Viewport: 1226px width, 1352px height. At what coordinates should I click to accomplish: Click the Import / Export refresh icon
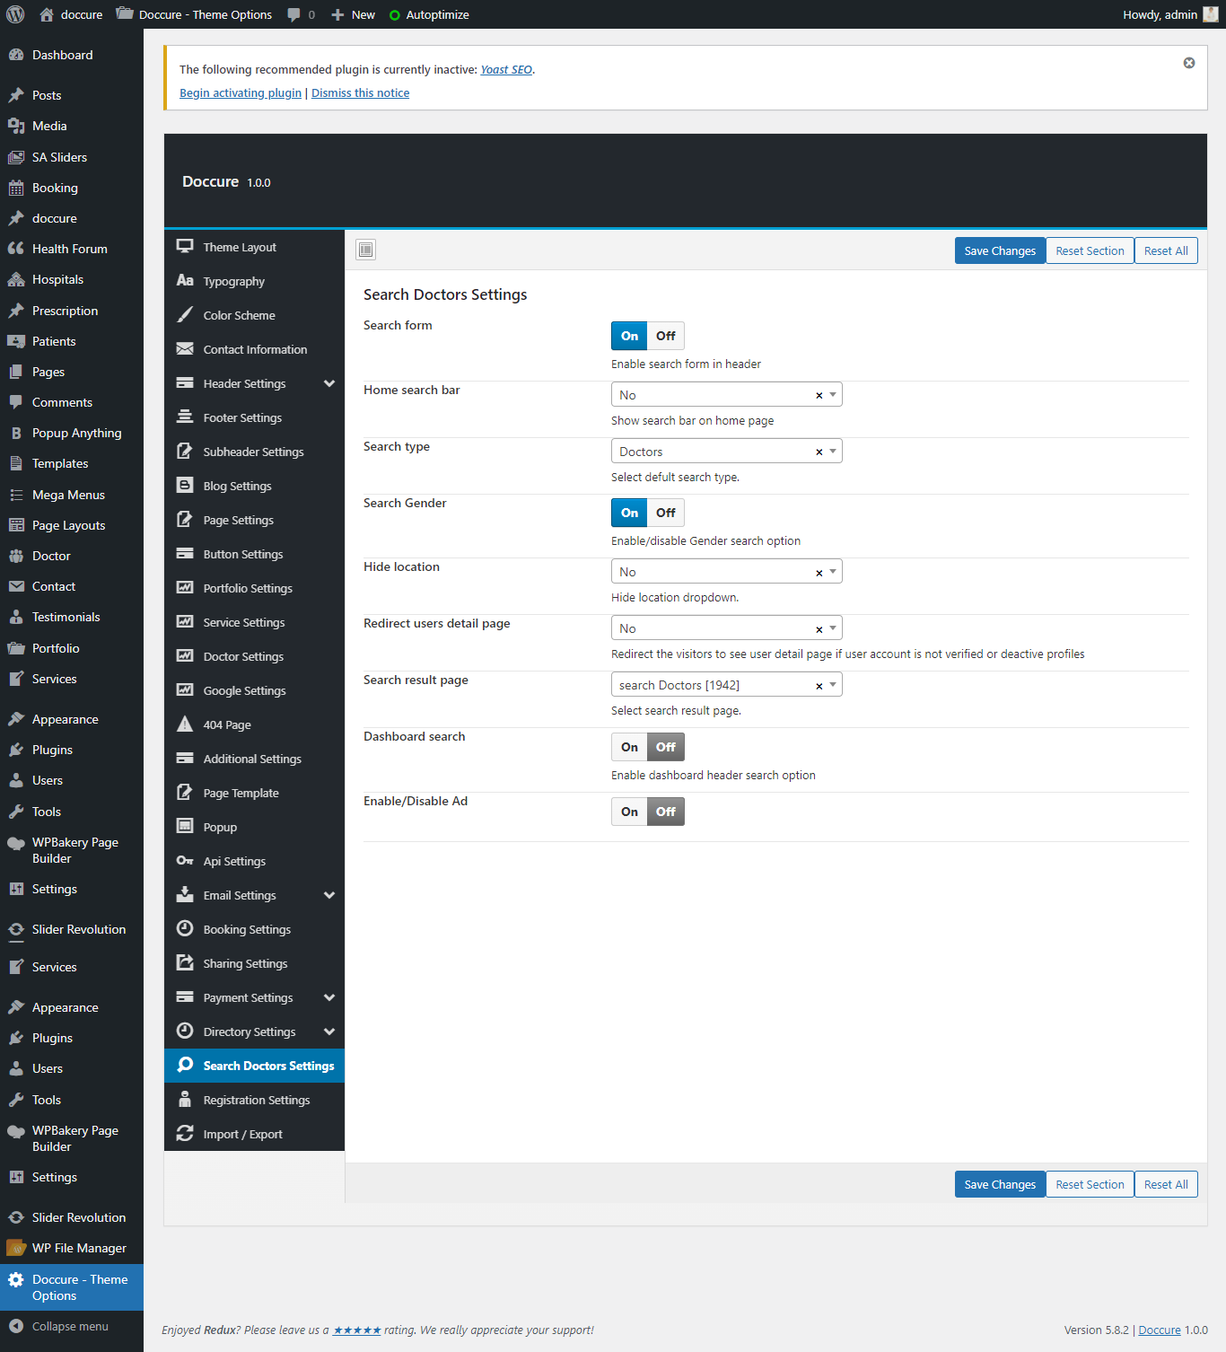click(x=185, y=1134)
